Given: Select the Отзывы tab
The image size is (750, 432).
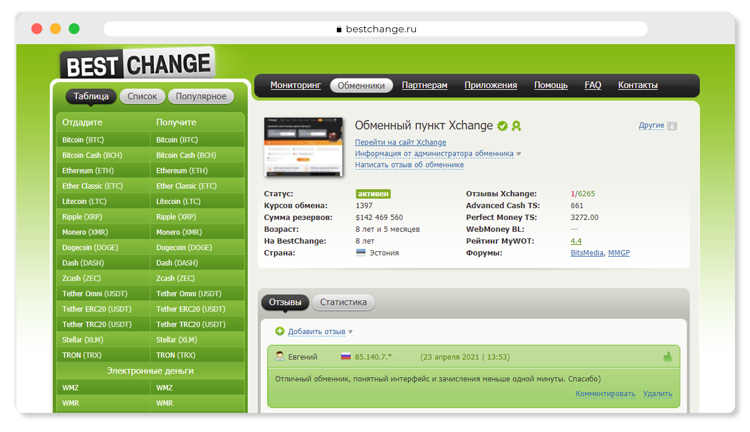Looking at the screenshot, I should click(x=285, y=302).
